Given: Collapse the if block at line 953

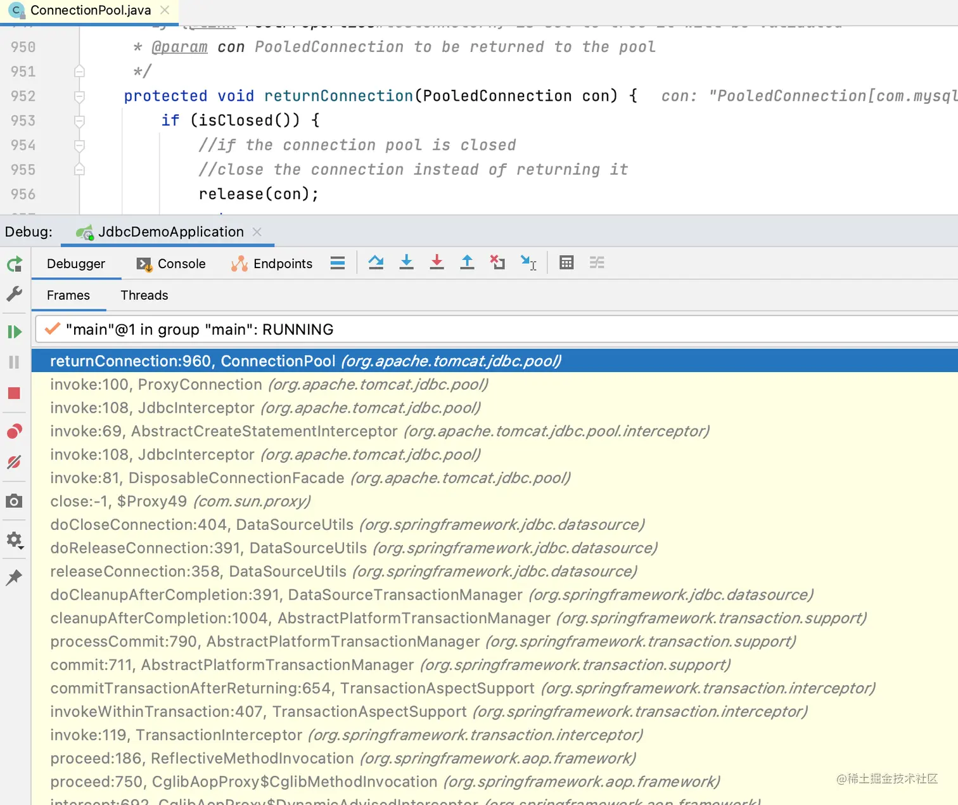Looking at the screenshot, I should click(x=79, y=120).
